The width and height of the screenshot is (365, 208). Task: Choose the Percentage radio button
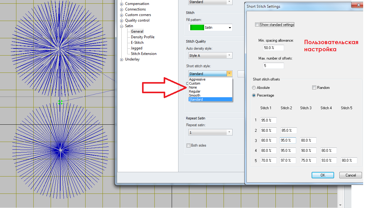pos(254,95)
